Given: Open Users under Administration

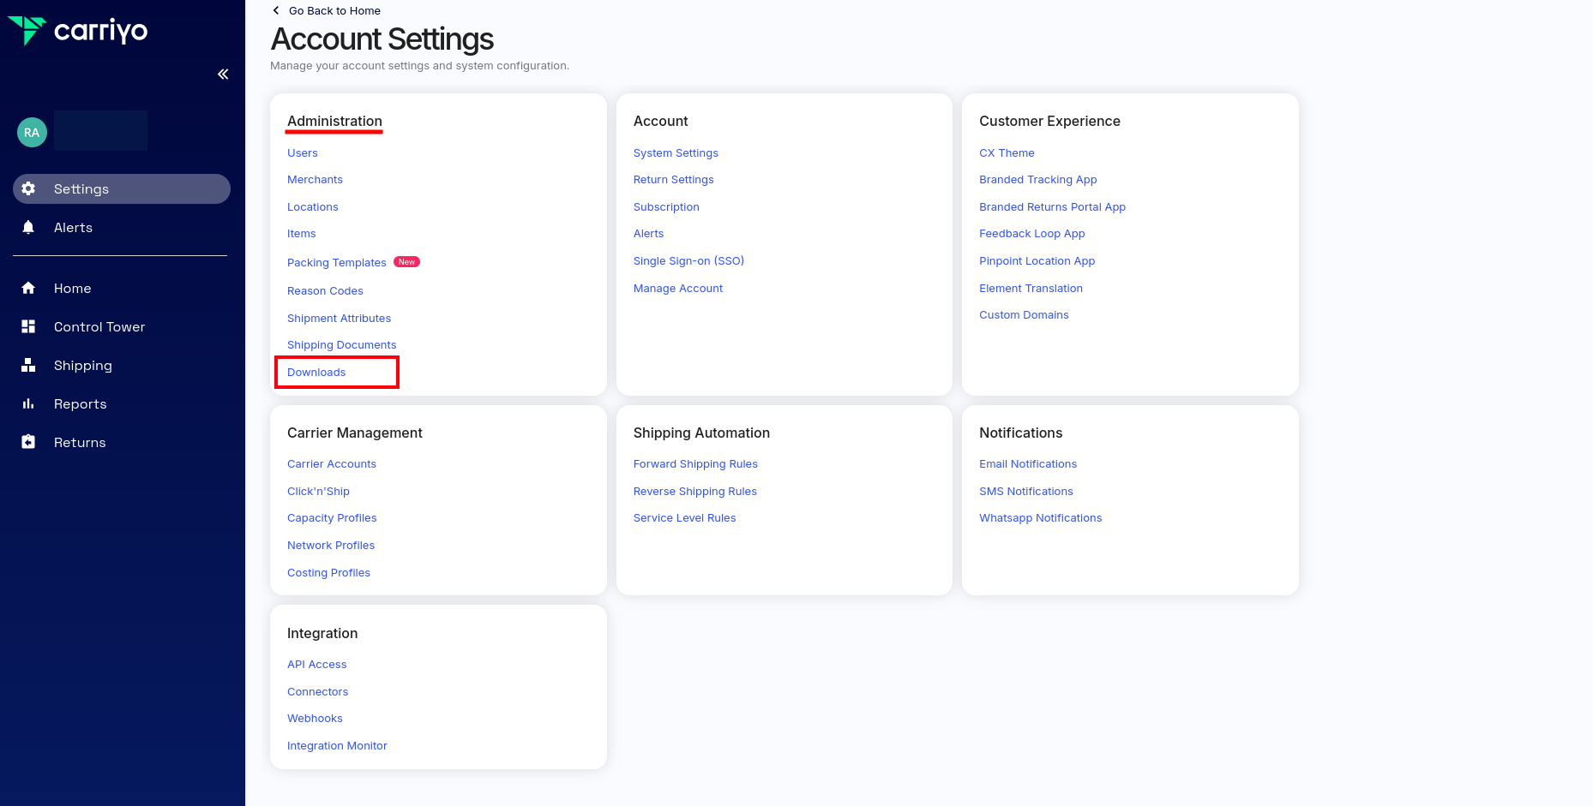Looking at the screenshot, I should click(303, 152).
